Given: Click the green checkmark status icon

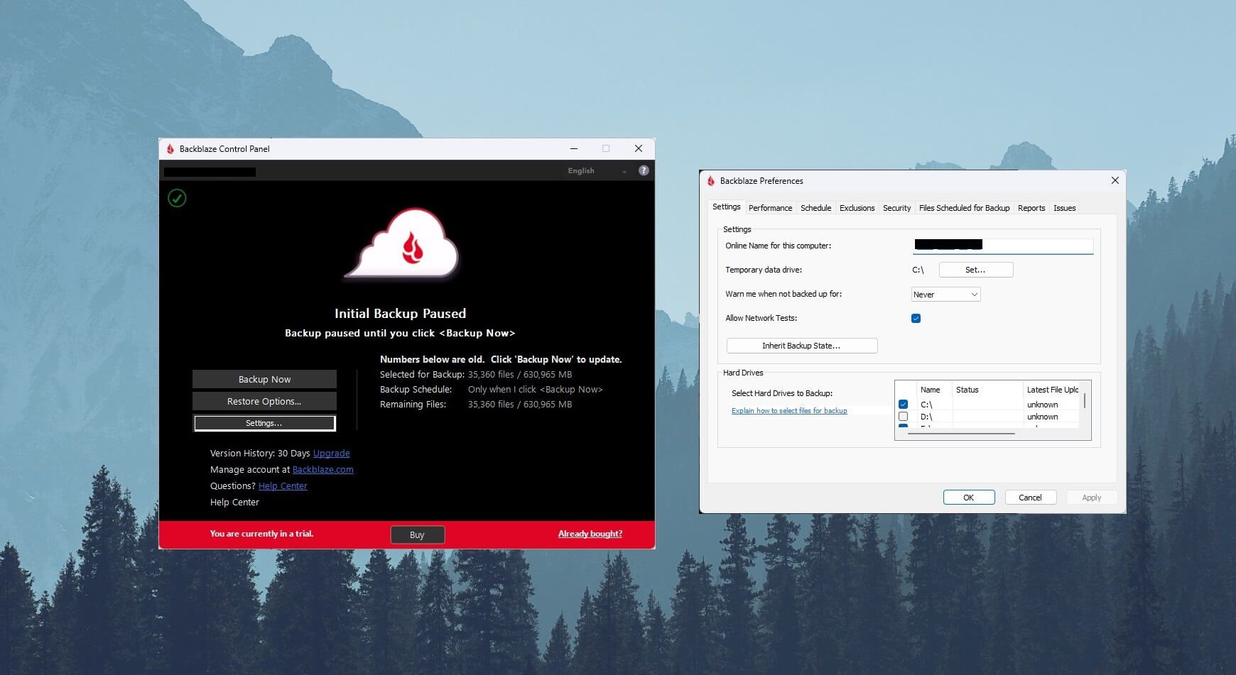Looking at the screenshot, I should tap(177, 198).
